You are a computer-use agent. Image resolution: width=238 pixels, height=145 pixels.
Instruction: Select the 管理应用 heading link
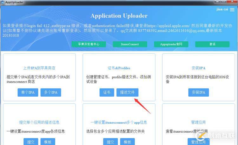pyautogui.click(x=198, y=122)
